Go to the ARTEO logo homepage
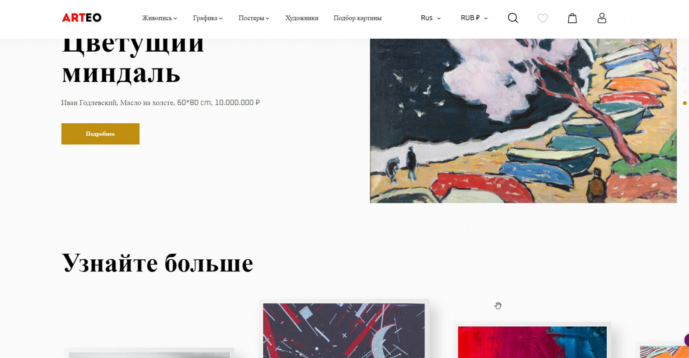689x358 pixels. click(82, 18)
